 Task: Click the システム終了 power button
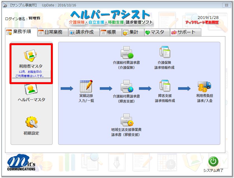[x=213, y=162]
